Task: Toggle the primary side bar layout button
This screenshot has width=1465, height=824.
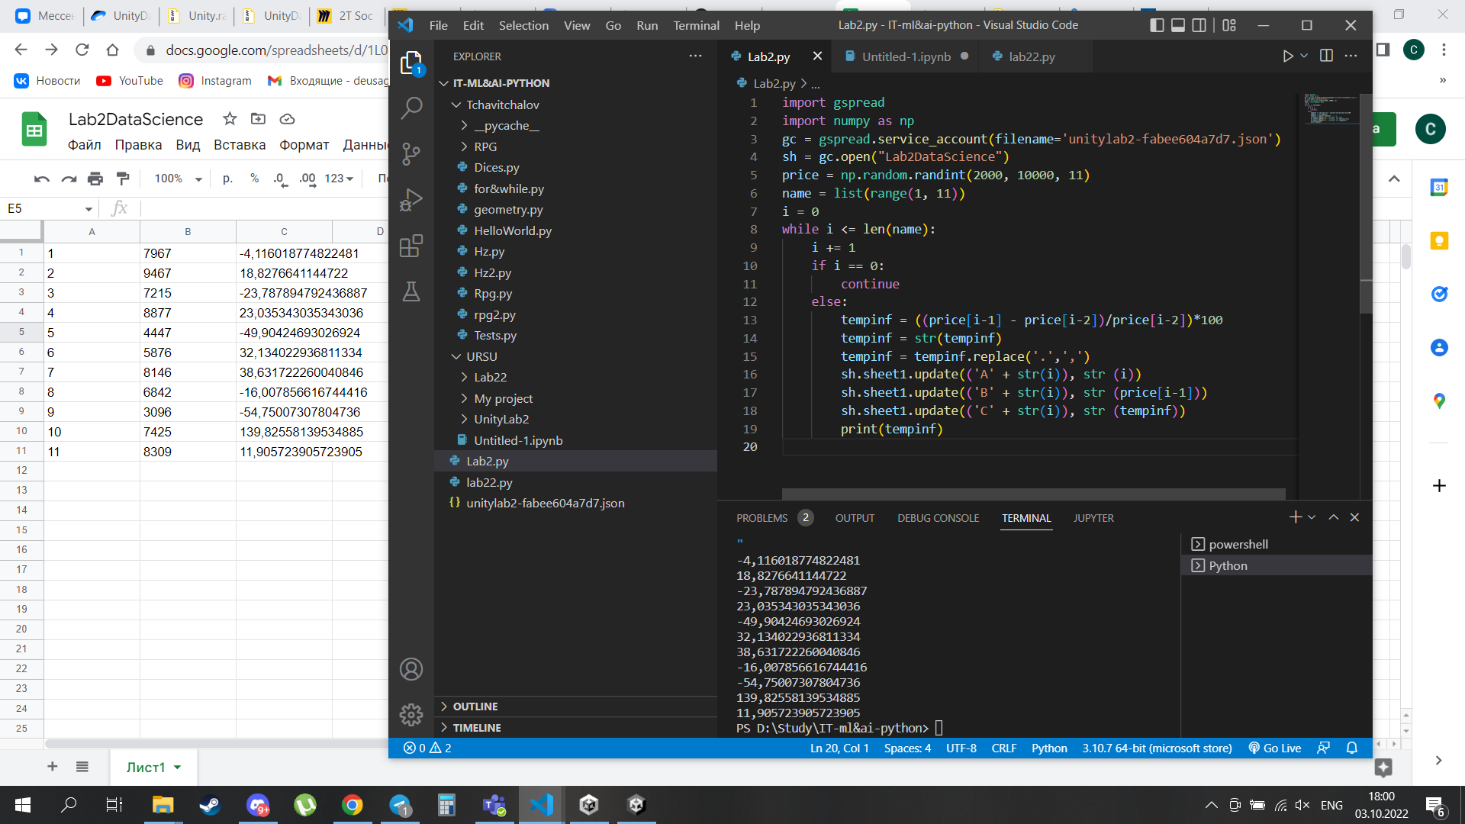Action: click(x=1157, y=25)
